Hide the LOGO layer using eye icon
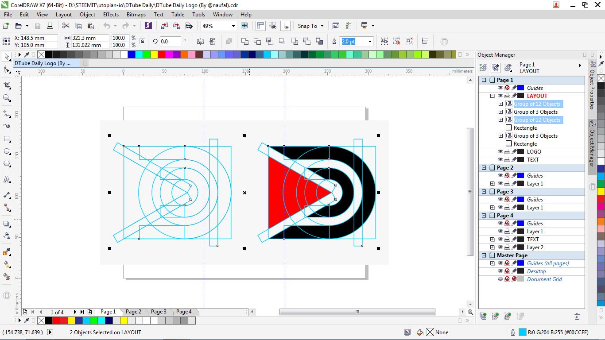The width and height of the screenshot is (605, 340). click(x=500, y=152)
